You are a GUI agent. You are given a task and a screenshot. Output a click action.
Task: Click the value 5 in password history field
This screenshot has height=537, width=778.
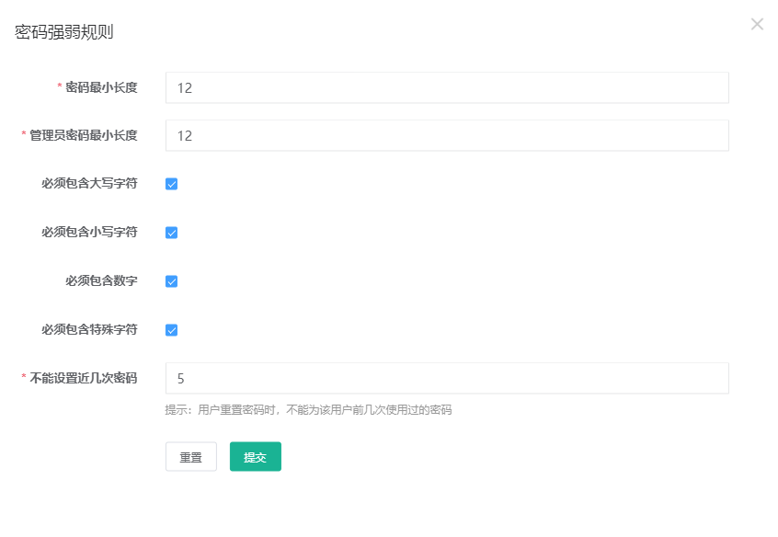tap(180, 378)
